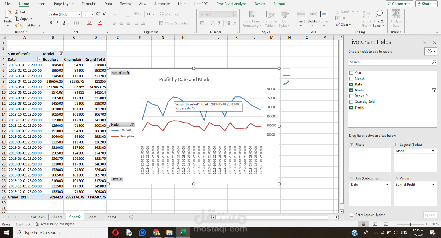The height and width of the screenshot is (238, 441).
Task: Open Sum of Profit dropdown in Values area
Action: pos(433,185)
